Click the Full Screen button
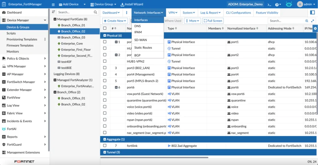Viewport: 318px width, 165px height. [213, 21]
